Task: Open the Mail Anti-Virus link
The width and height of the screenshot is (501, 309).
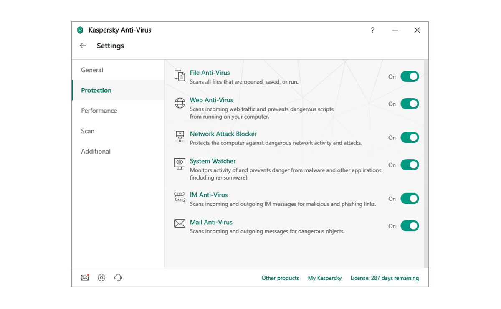Action: coord(211,222)
